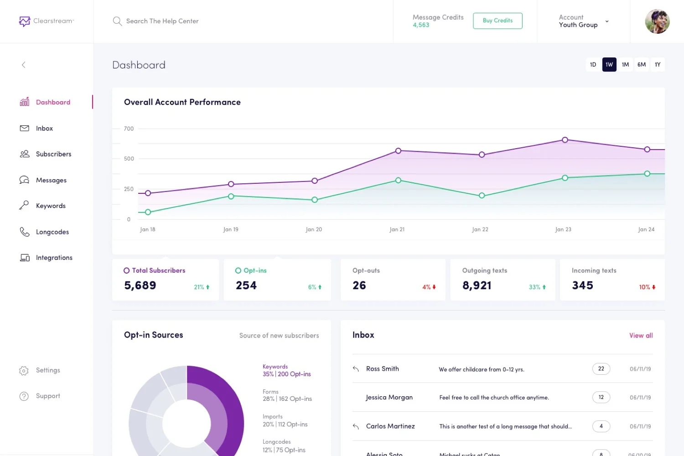This screenshot has width=684, height=456.
Task: Click reply arrow beside Carlos Martinez
Action: (x=356, y=426)
